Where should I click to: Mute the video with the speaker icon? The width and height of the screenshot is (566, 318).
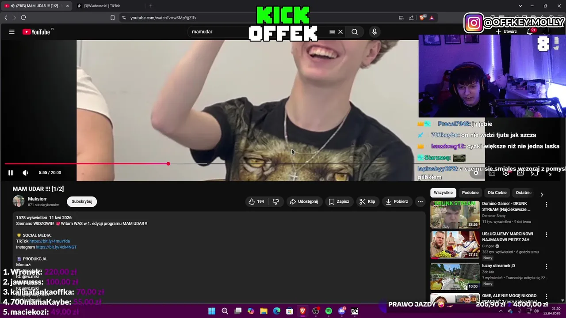point(25,173)
